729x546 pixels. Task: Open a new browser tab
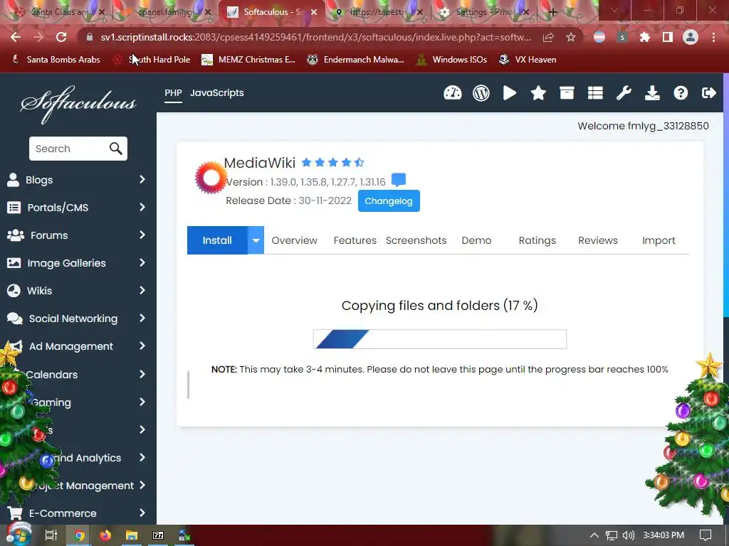tap(552, 13)
